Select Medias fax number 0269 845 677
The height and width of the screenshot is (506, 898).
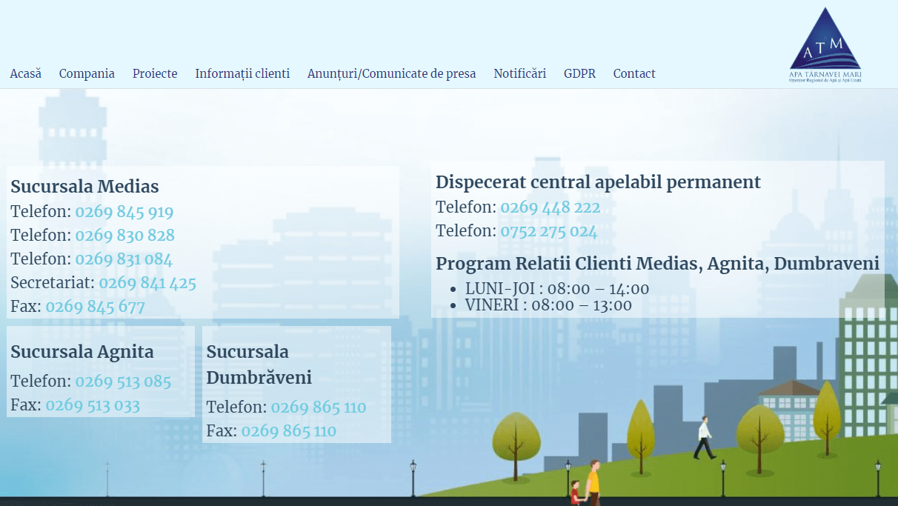point(95,307)
